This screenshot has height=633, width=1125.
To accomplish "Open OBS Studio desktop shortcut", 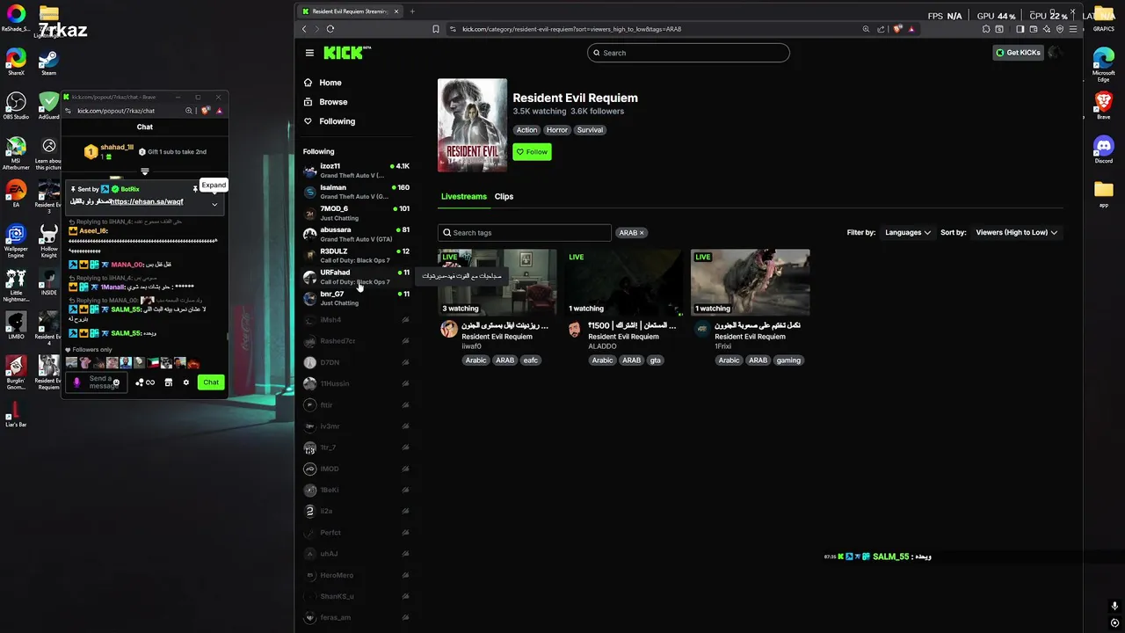I will pos(16,105).
